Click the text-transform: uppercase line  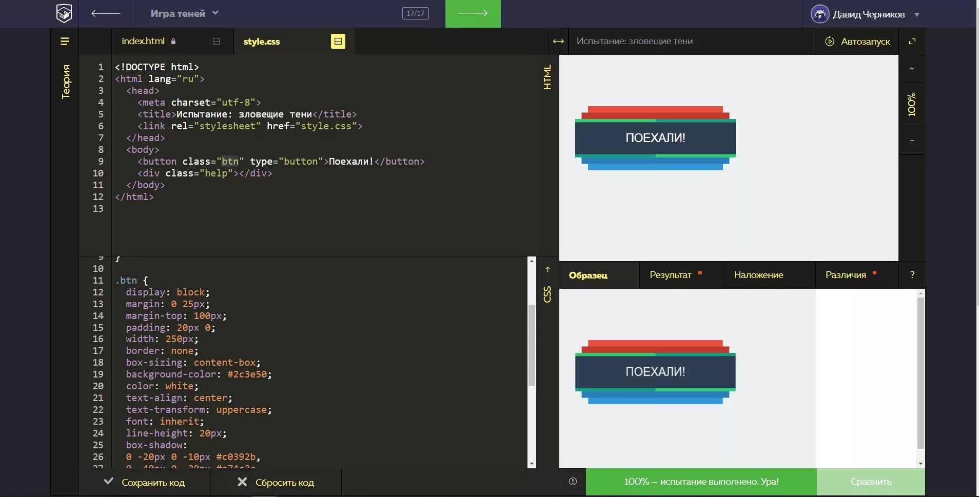pyautogui.click(x=199, y=410)
